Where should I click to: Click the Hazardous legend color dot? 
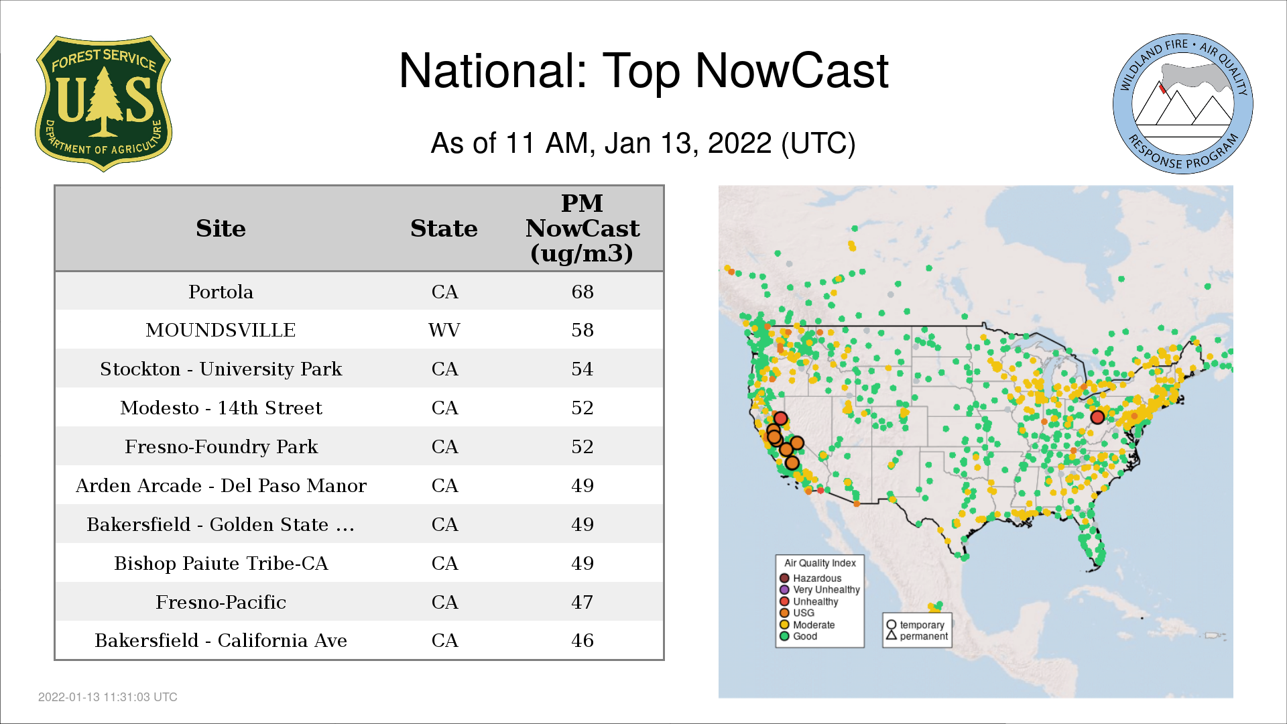784,578
